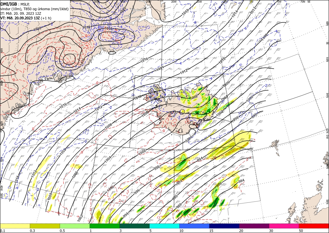The width and height of the screenshot is (329, 233).
Task: Click the legend value 30
Action: click(271, 231)
